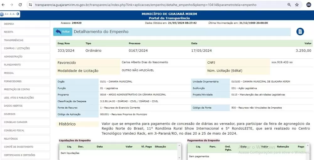Click 01 - Legislativa função value

(109, 88)
